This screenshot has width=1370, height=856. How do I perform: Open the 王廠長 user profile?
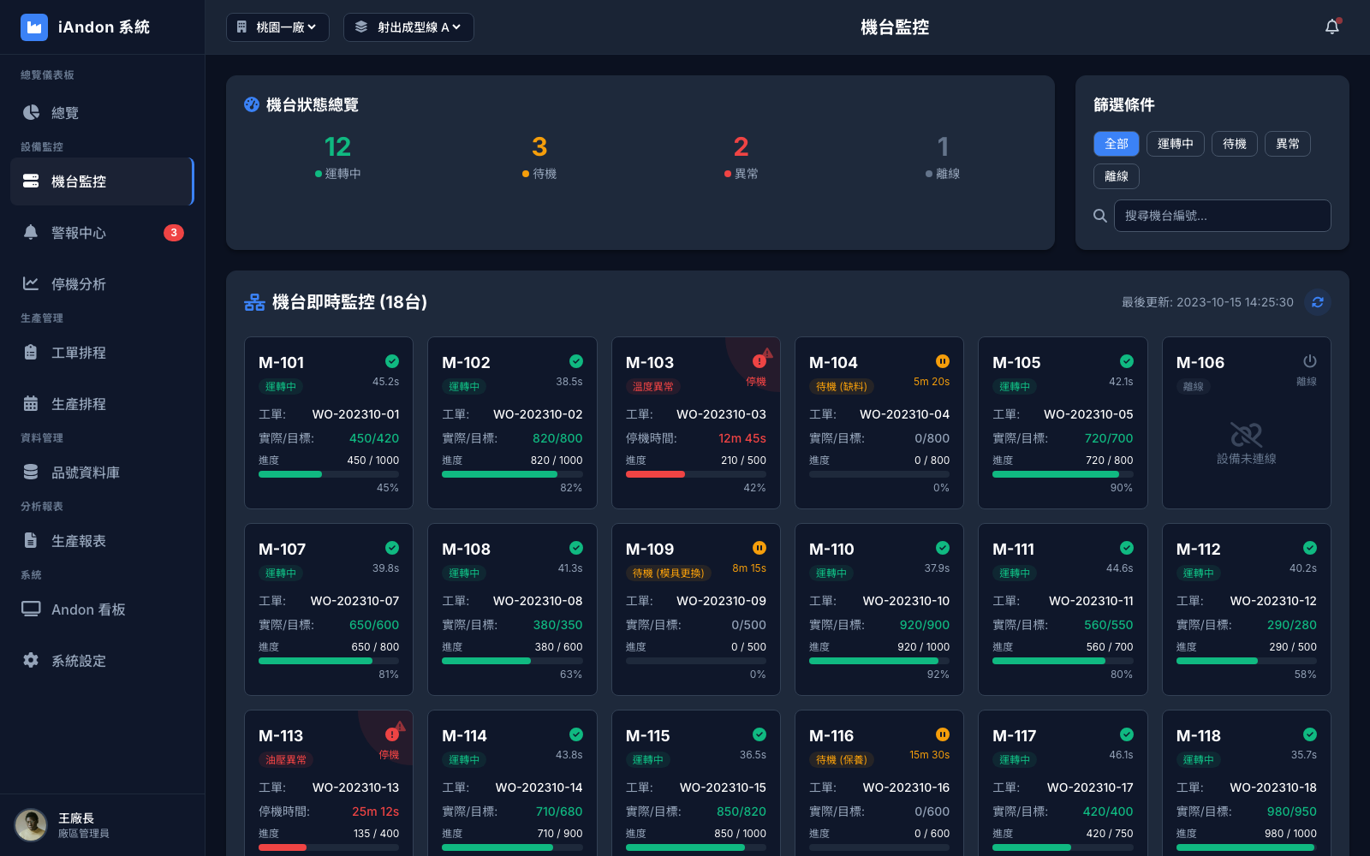pyautogui.click(x=103, y=825)
